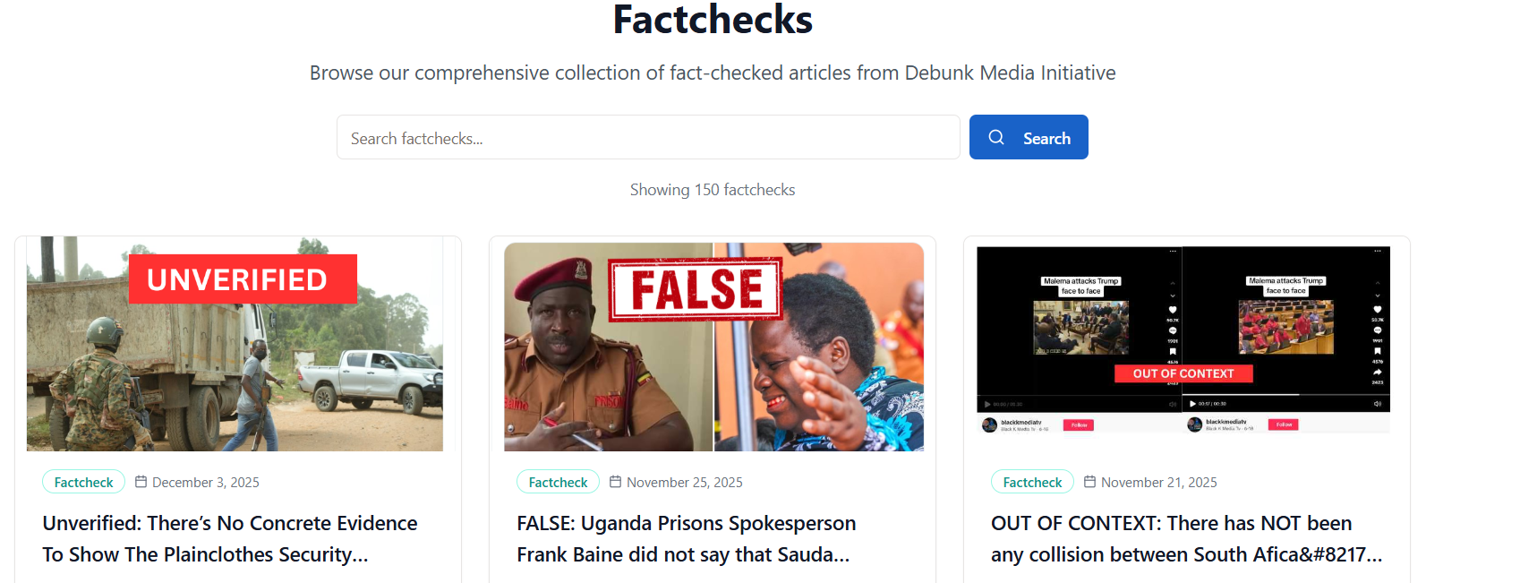Click calendar icon beside December 3, 2025
Image resolution: width=1520 pixels, height=583 pixels.
(x=141, y=482)
